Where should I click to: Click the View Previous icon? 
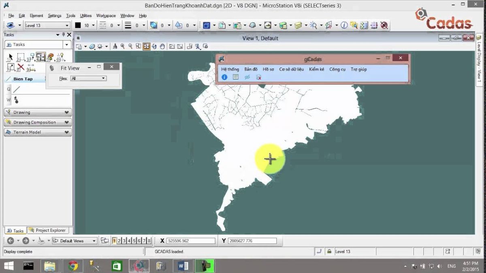point(172,46)
